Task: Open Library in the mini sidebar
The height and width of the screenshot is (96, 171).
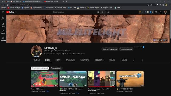Action: tap(3, 39)
